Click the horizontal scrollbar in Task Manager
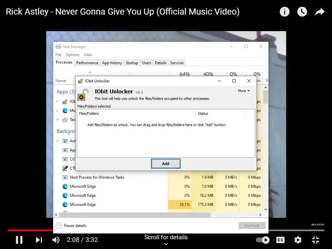 click(x=135, y=215)
